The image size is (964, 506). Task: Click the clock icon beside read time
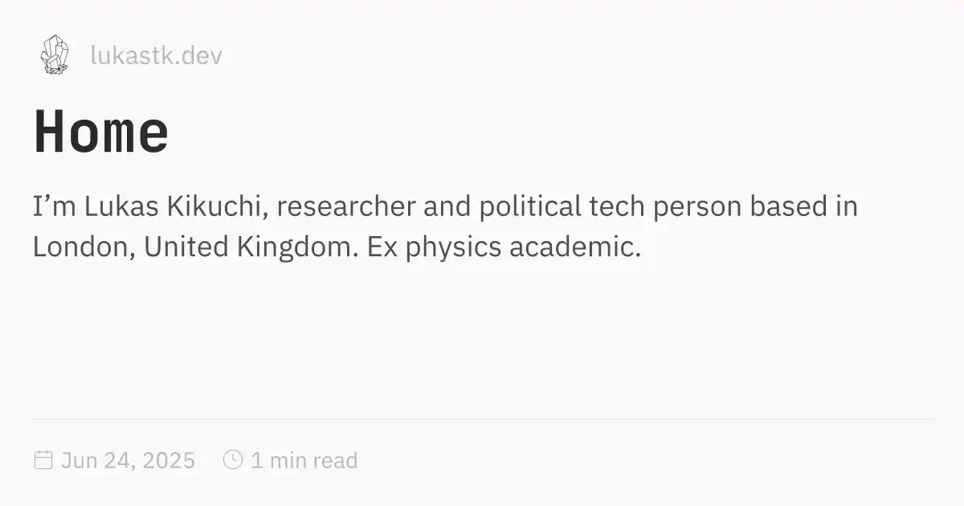pyautogui.click(x=232, y=460)
